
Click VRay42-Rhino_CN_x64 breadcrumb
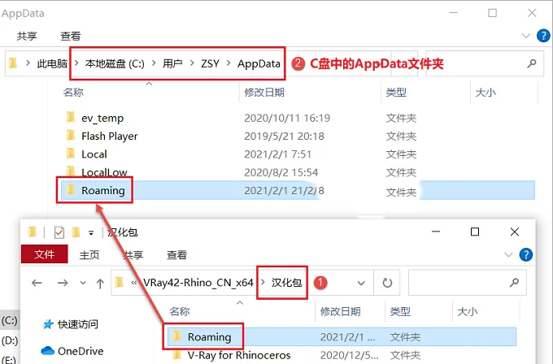coord(198,283)
